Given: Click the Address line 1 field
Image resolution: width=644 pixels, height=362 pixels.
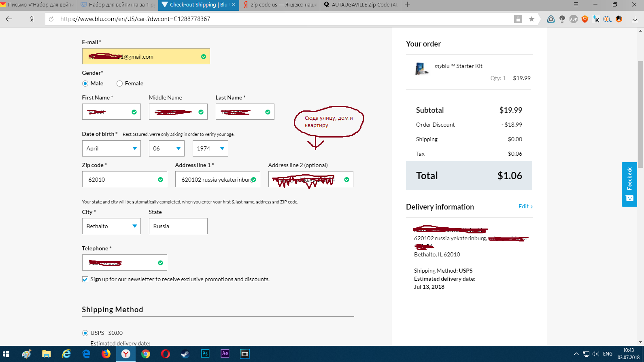Looking at the screenshot, I should click(x=218, y=179).
